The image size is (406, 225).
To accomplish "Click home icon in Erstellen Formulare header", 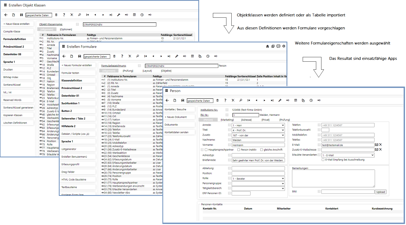I will click(x=267, y=46).
